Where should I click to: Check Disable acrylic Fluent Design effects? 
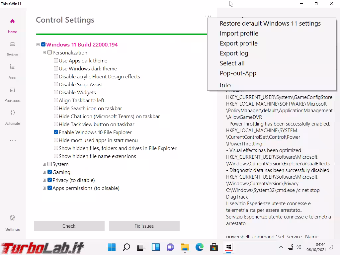56,76
